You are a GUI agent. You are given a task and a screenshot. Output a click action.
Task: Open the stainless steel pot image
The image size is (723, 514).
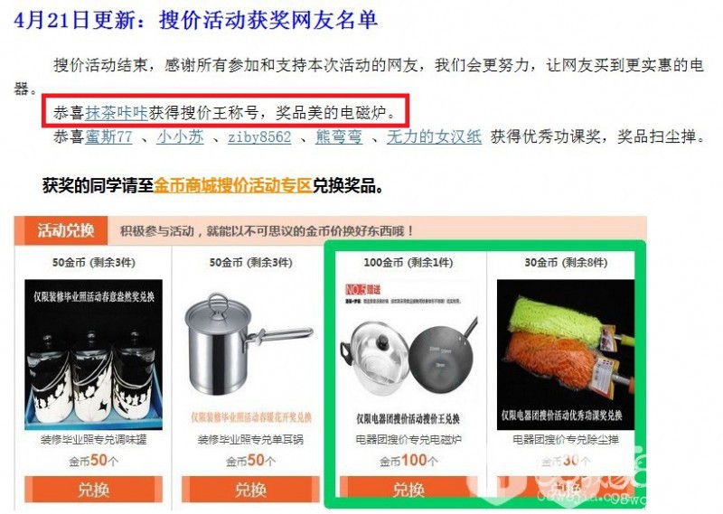coord(250,354)
